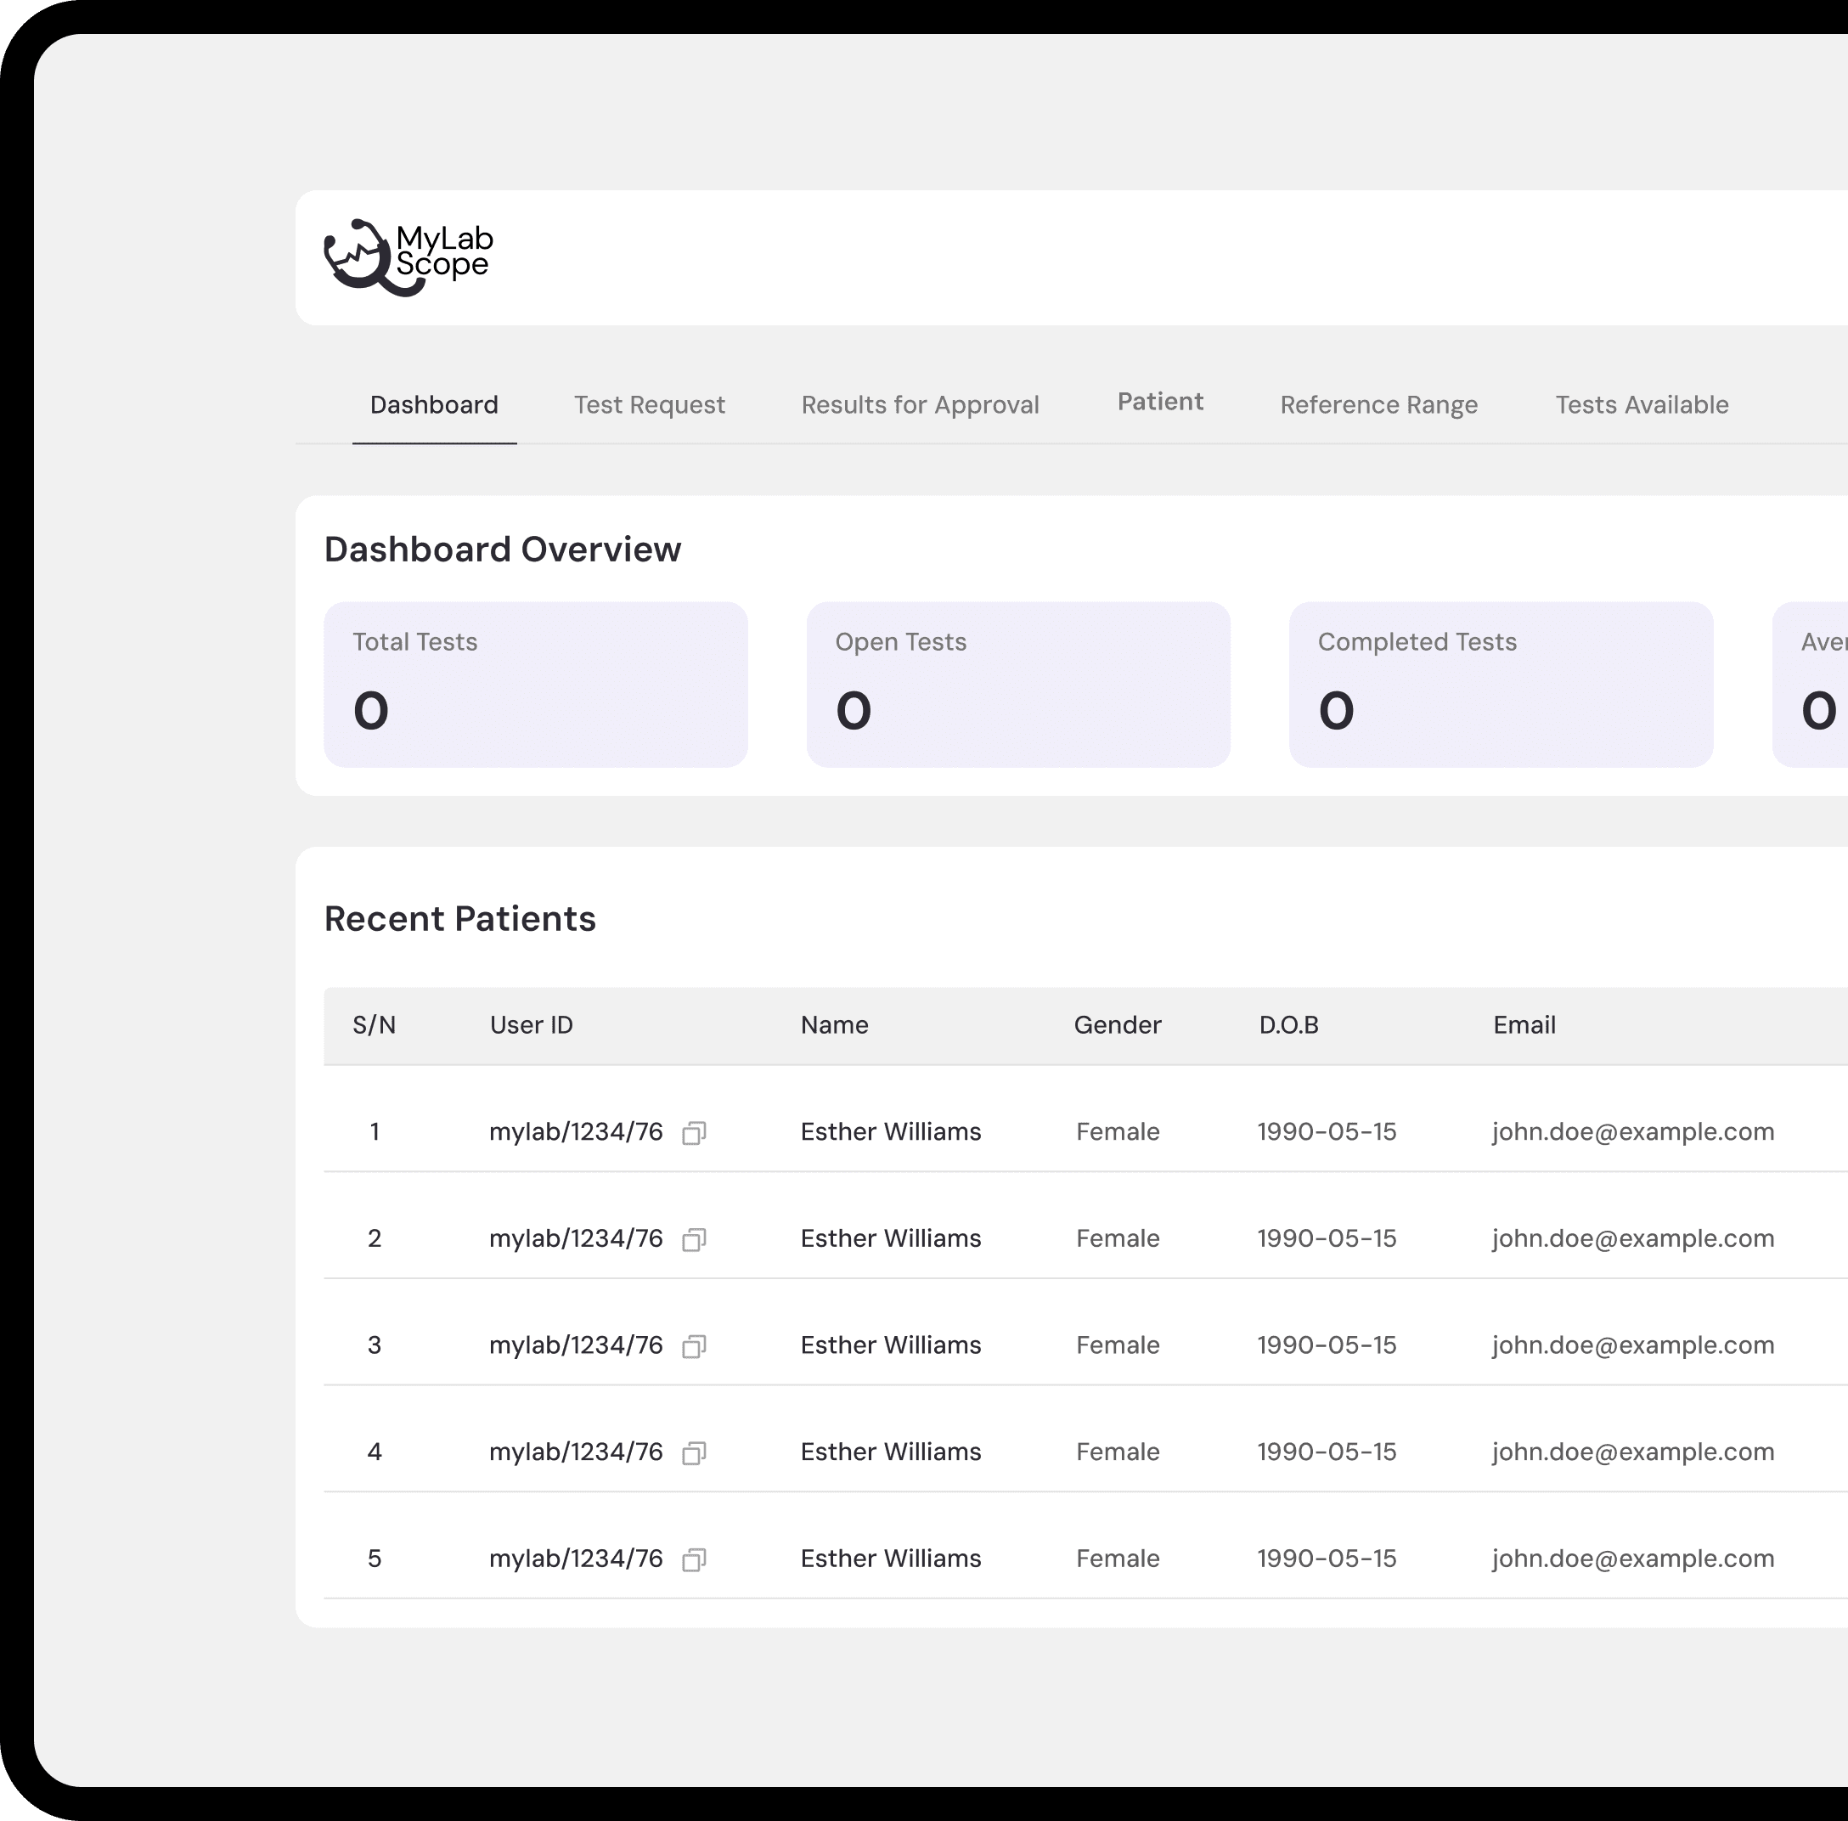1848x1821 pixels.
Task: Open the Dashboard tab
Action: click(x=434, y=404)
